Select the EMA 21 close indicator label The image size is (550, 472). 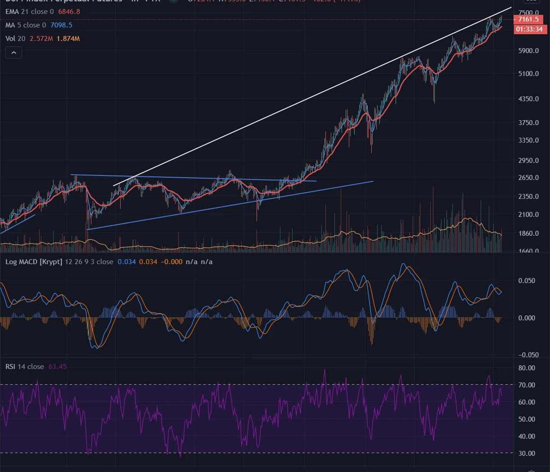[29, 12]
